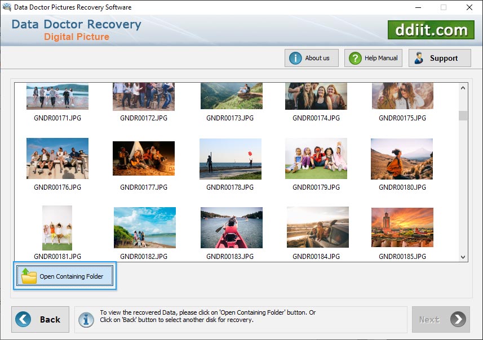Open the About us info icon

click(x=295, y=58)
